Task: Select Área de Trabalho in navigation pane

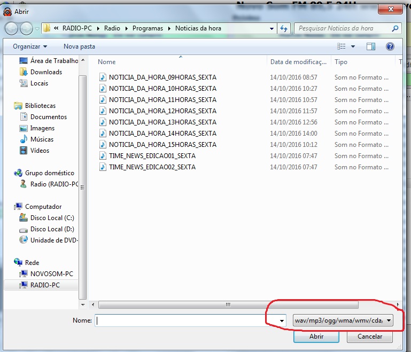Action: pos(49,61)
